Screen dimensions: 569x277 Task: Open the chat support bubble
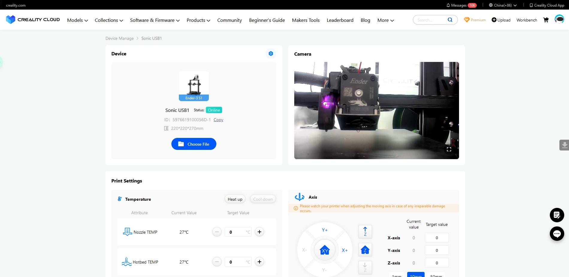[557, 234]
